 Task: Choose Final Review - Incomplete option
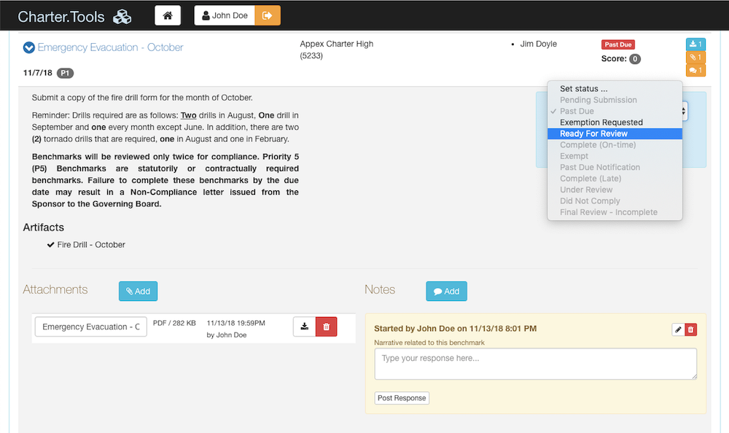pos(615,212)
